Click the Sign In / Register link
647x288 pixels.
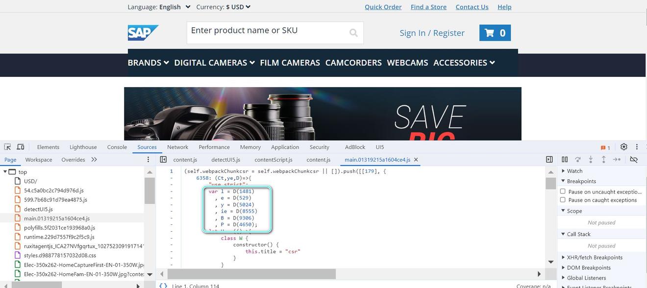coord(432,33)
